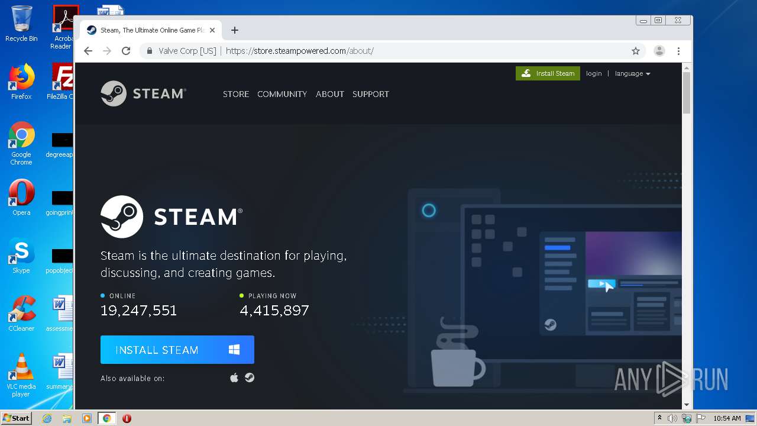
Task: Select the SteamOS download icon
Action: point(250,377)
